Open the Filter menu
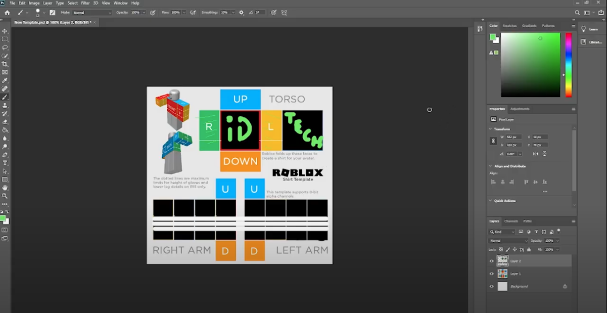Screen dimensions: 607x313 click(x=85, y=3)
